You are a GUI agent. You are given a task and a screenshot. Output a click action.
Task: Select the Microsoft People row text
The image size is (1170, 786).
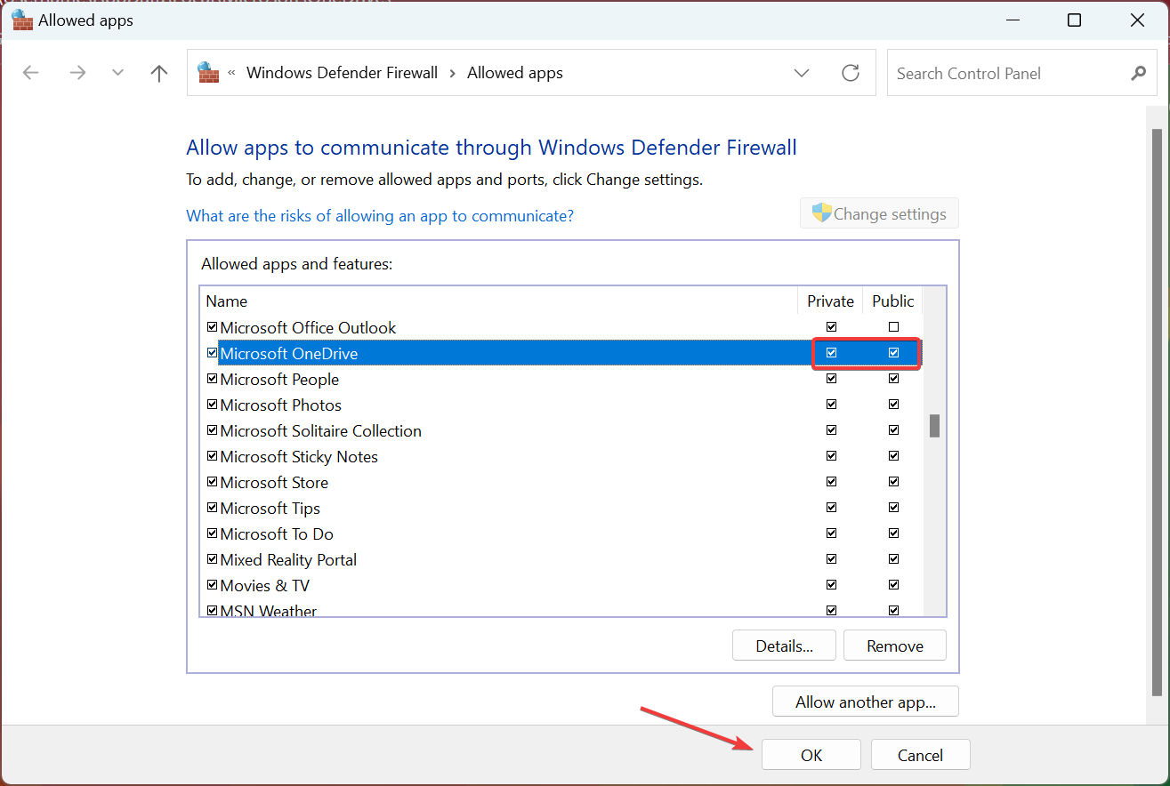279,380
